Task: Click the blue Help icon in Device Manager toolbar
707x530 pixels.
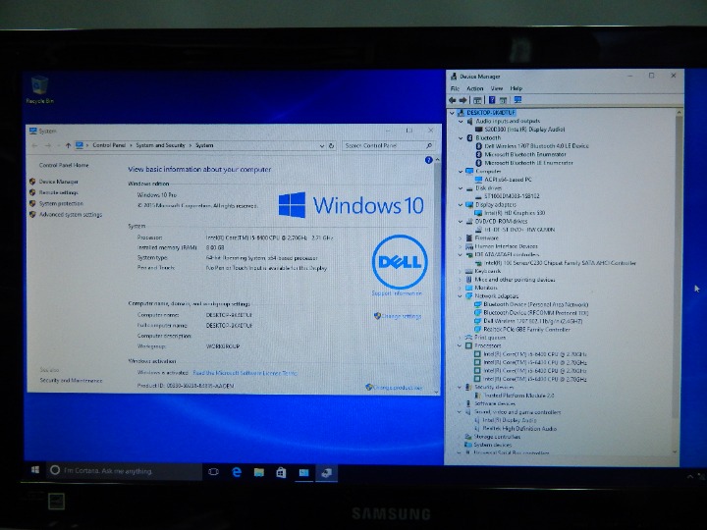Action: point(492,100)
